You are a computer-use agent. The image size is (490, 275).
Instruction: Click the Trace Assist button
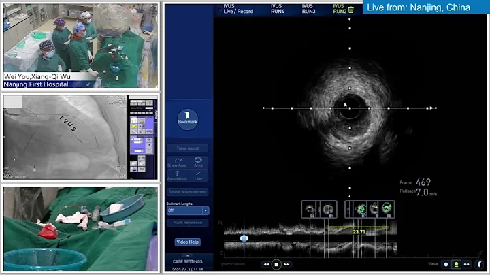coord(188,148)
